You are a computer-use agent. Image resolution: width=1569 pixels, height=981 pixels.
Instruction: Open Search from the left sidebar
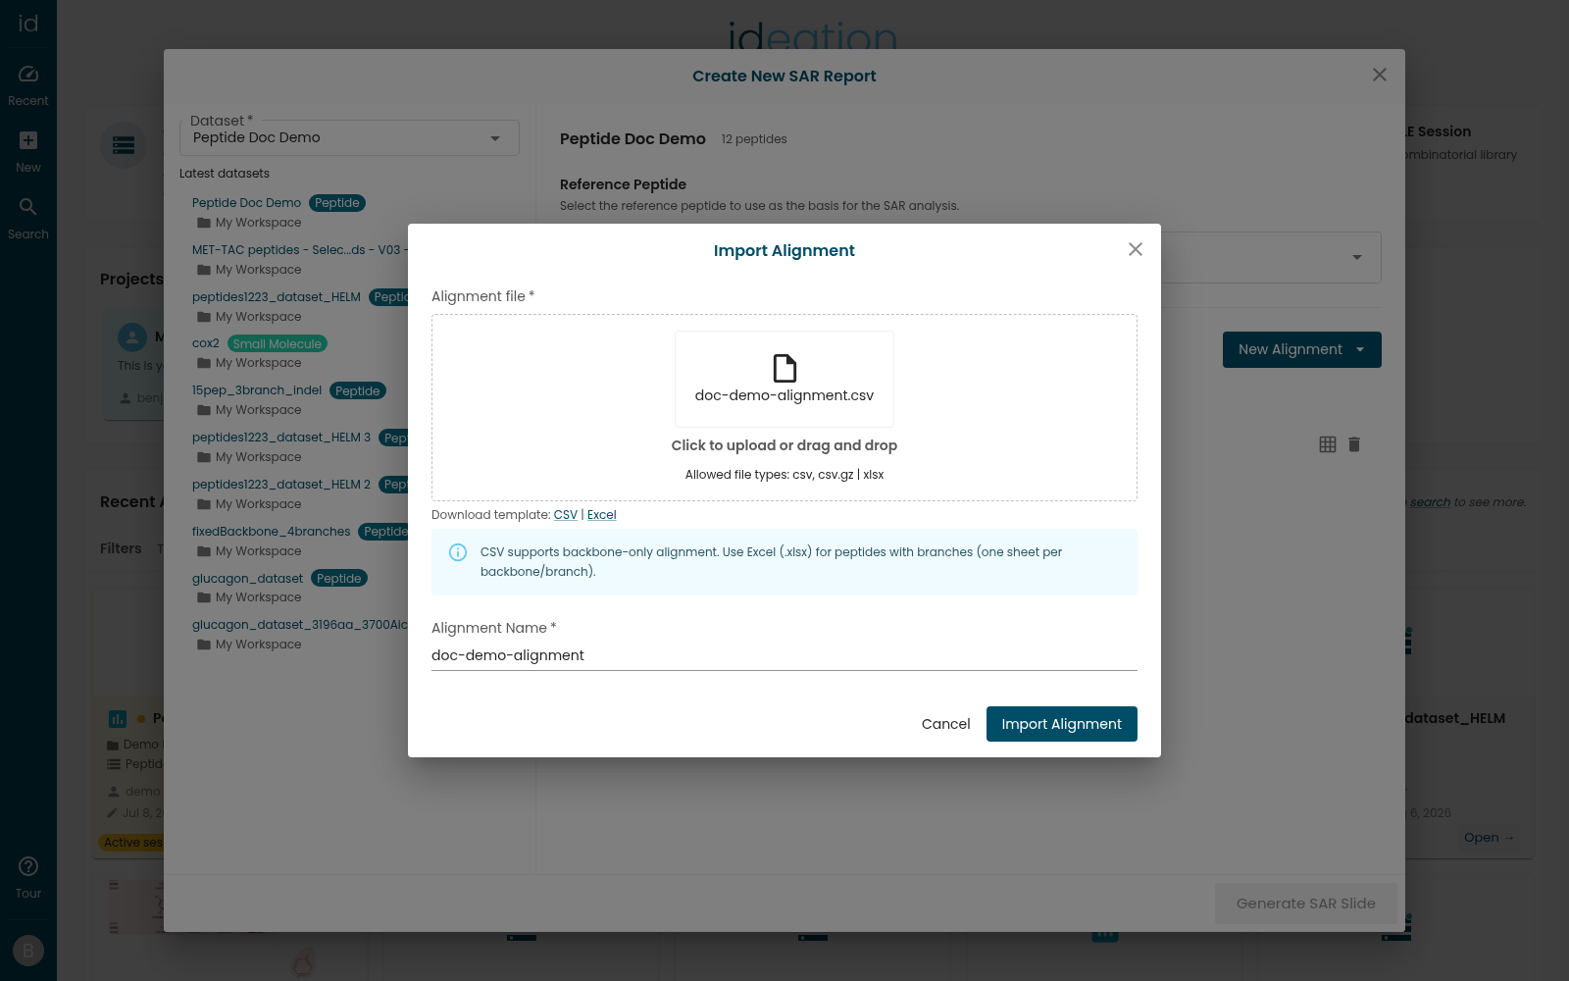coord(28,218)
